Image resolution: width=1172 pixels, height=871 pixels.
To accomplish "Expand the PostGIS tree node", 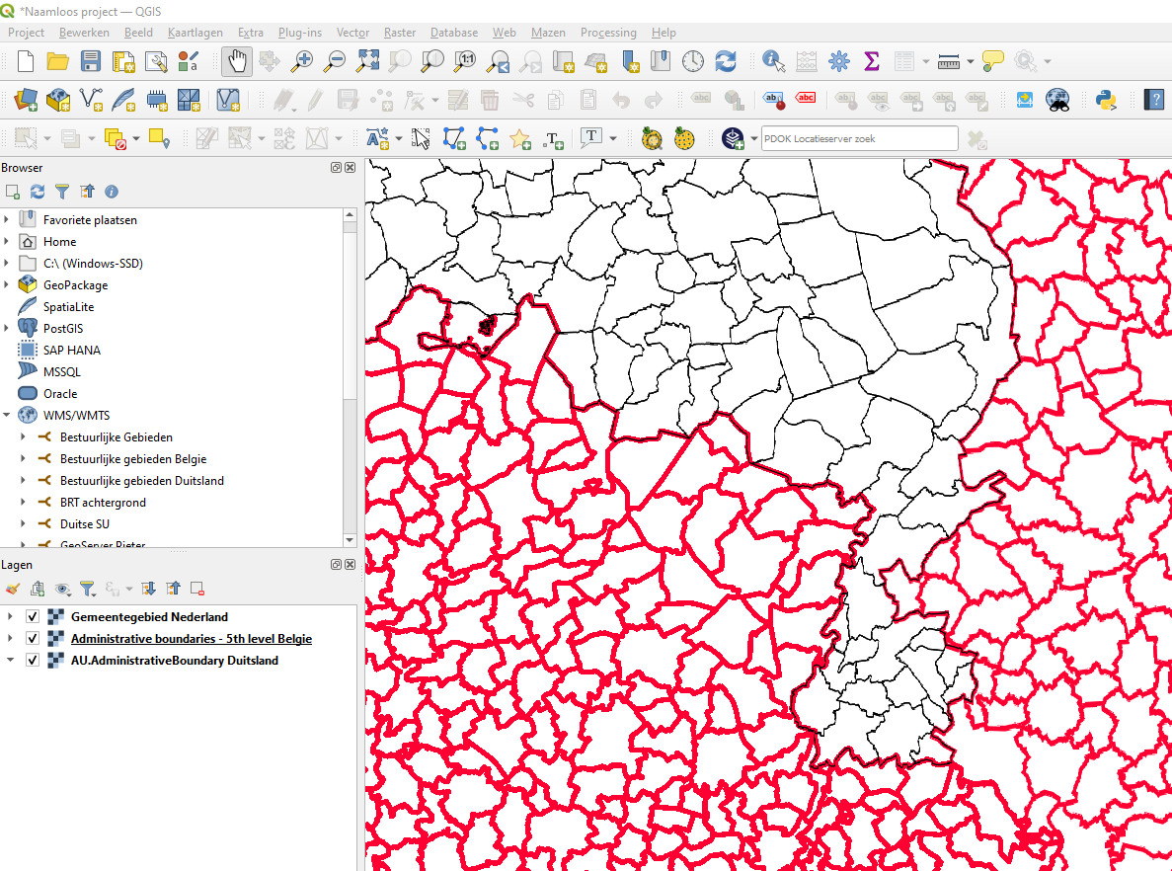I will [x=7, y=328].
